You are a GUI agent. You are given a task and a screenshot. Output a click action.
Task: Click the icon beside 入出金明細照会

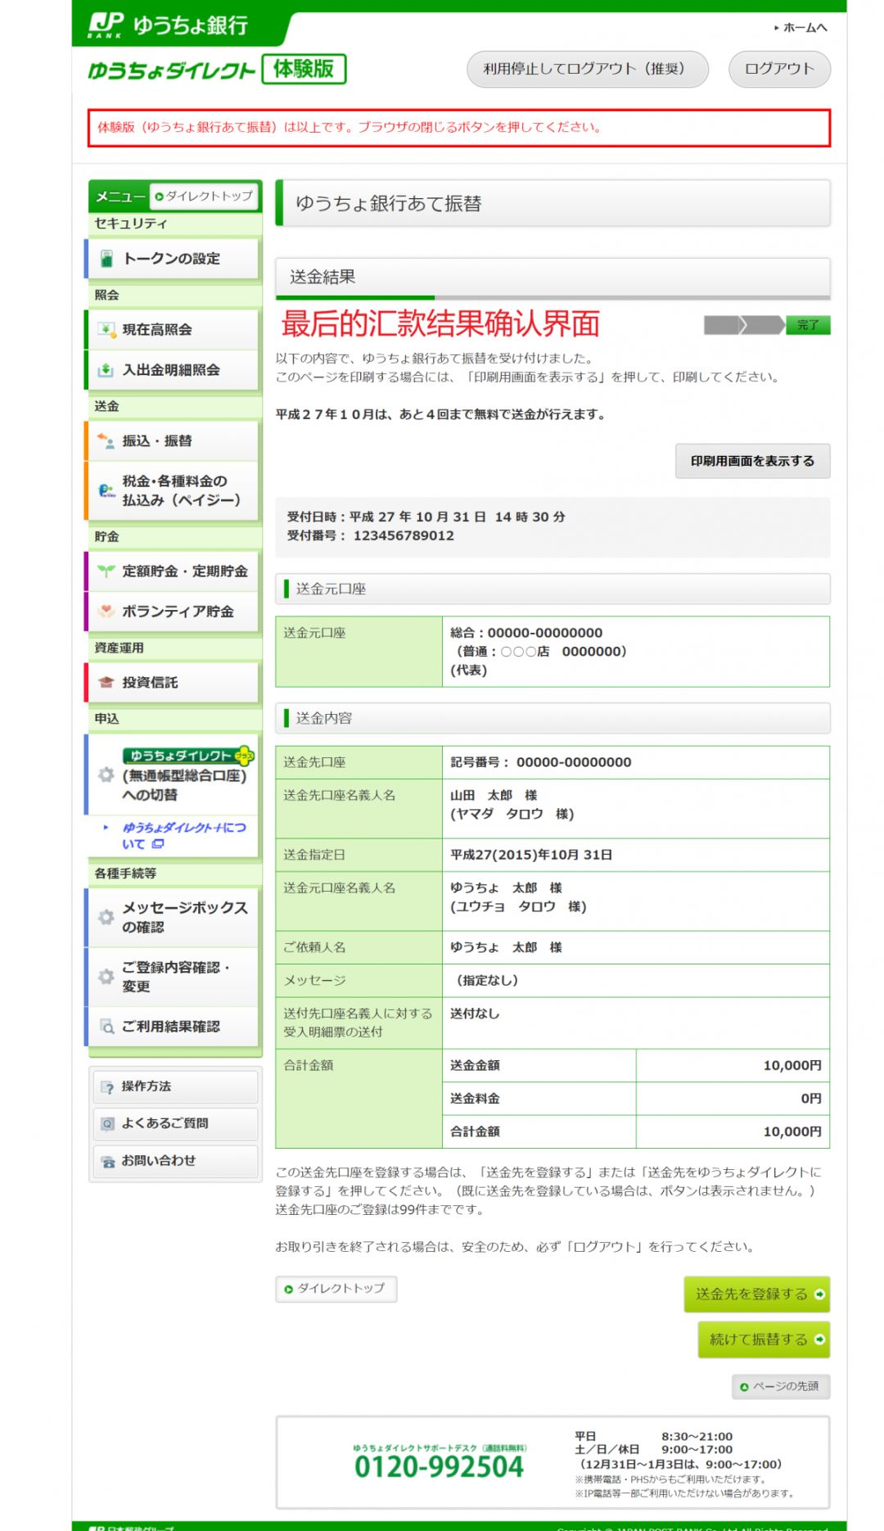click(x=106, y=370)
